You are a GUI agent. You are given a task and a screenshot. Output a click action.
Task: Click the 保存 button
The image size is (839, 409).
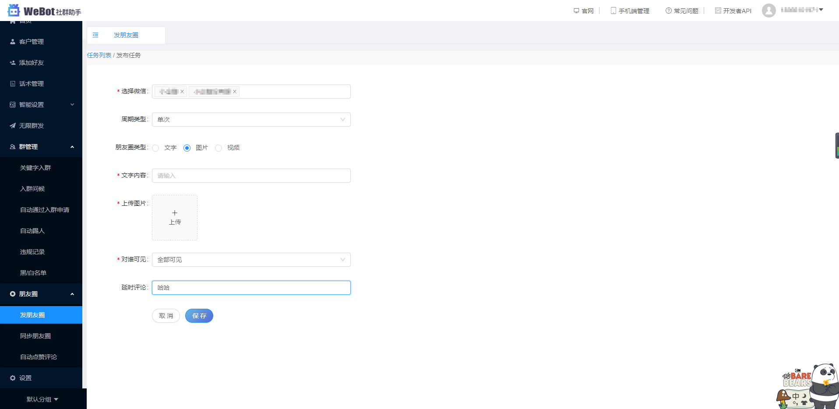pyautogui.click(x=199, y=316)
